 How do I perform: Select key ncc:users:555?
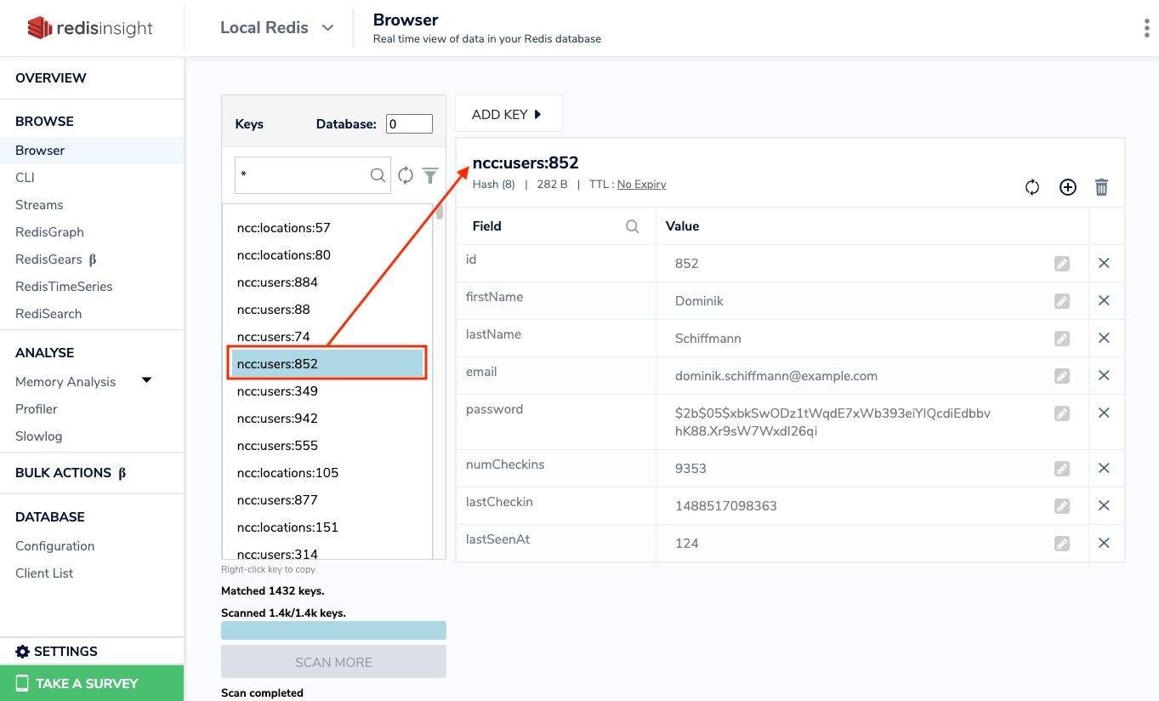(277, 446)
